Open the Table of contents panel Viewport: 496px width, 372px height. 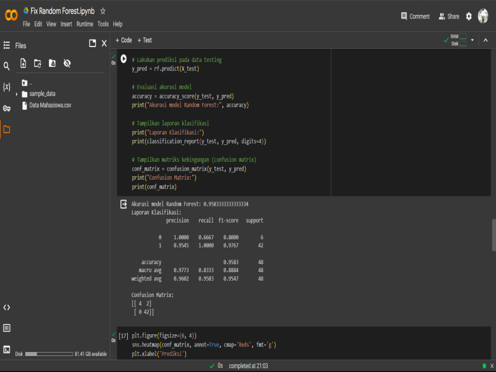pos(7,45)
